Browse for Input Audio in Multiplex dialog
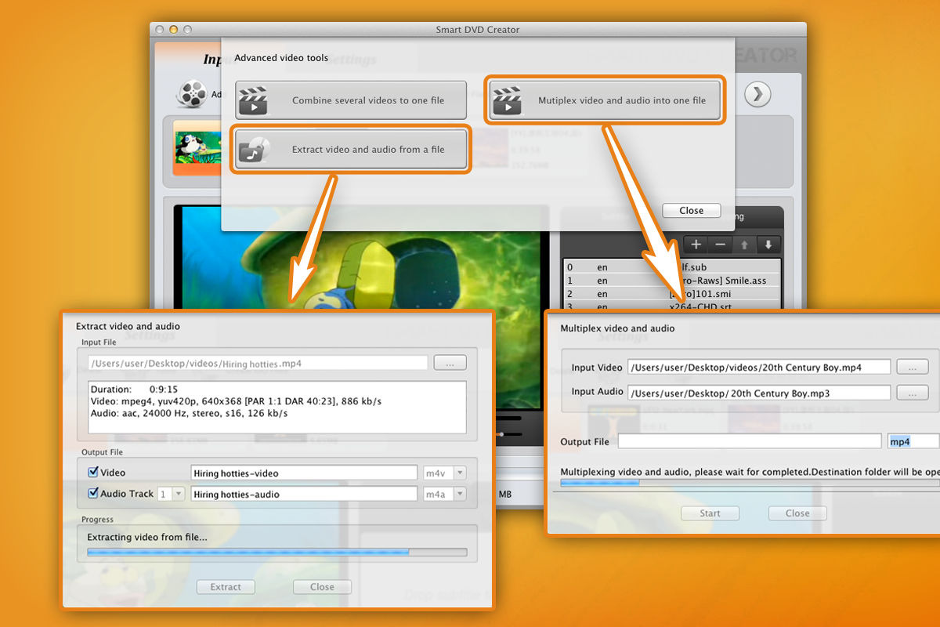The width and height of the screenshot is (940, 627). click(913, 392)
